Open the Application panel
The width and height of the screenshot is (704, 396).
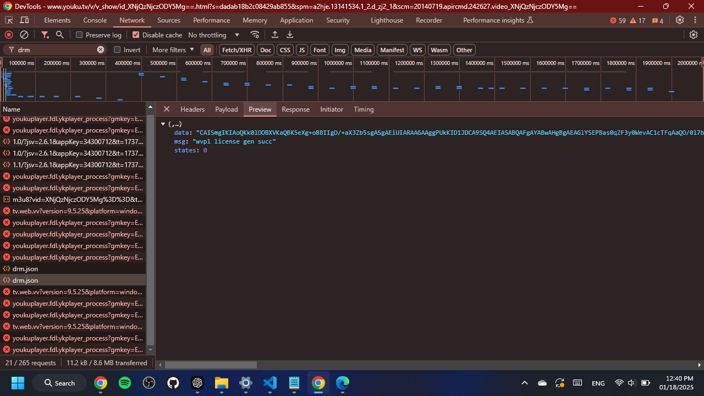tap(296, 20)
